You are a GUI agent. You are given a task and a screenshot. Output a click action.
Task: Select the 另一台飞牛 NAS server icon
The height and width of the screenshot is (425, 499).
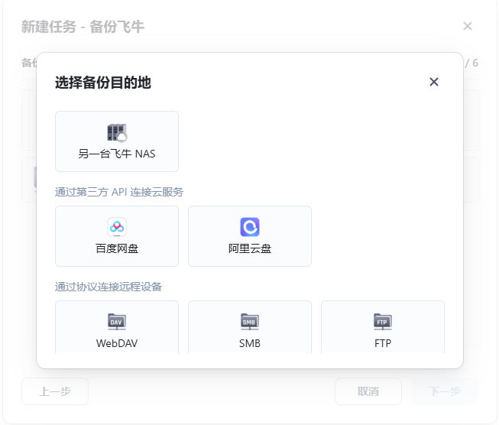click(117, 132)
